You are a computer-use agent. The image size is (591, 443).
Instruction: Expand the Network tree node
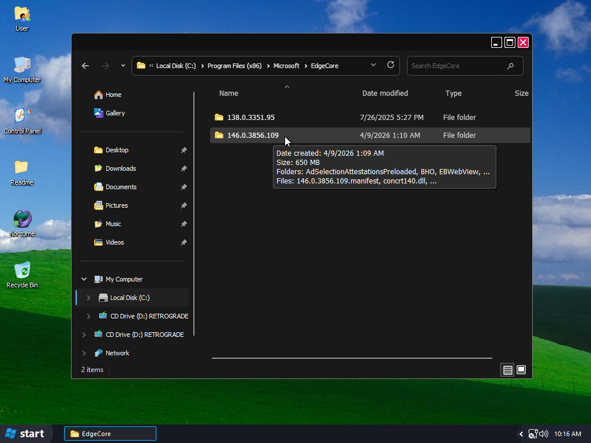84,353
